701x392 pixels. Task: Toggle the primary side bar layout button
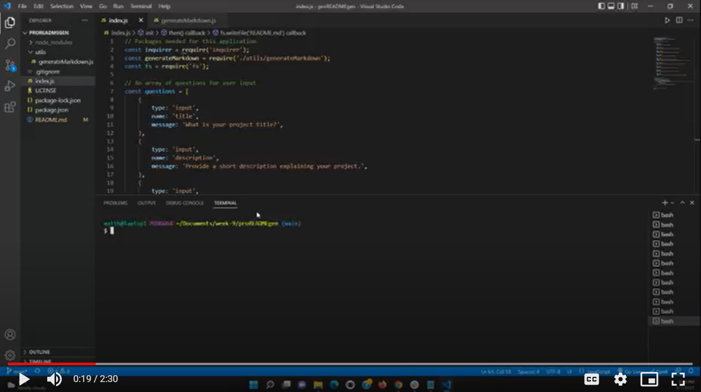[601, 6]
